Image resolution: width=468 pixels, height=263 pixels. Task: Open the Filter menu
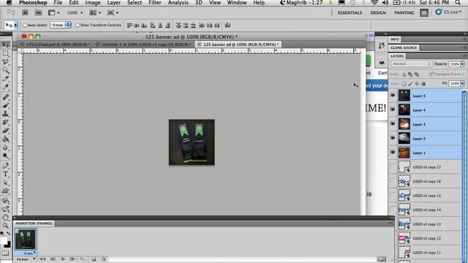[x=155, y=3]
